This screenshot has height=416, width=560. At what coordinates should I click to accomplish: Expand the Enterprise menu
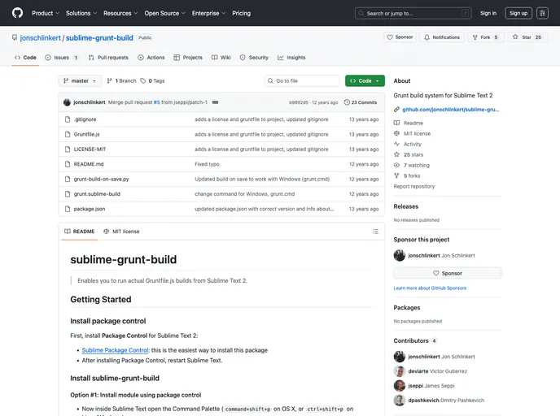click(x=208, y=13)
